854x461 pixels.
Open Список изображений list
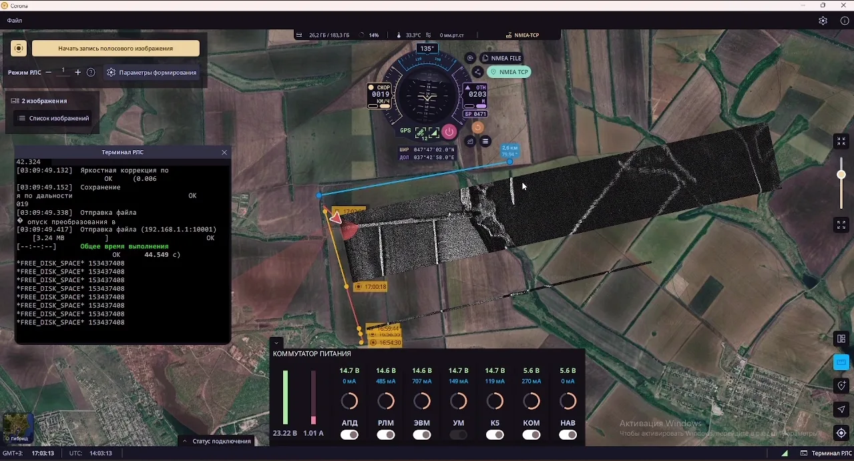pyautogui.click(x=53, y=118)
